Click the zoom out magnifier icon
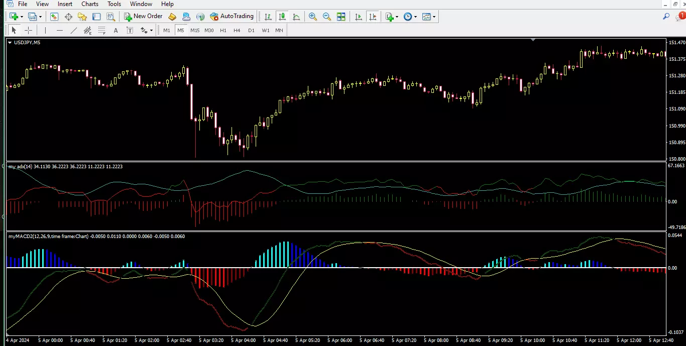 (327, 17)
